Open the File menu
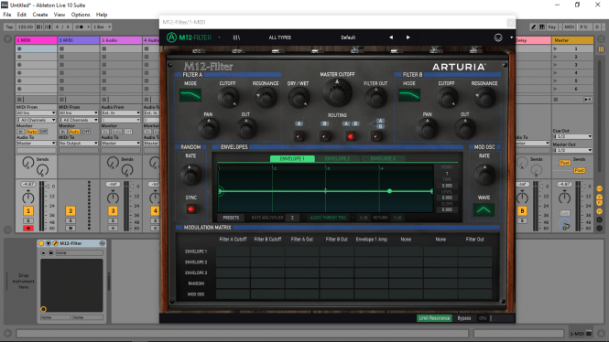This screenshot has width=609, height=342. pos(7,15)
